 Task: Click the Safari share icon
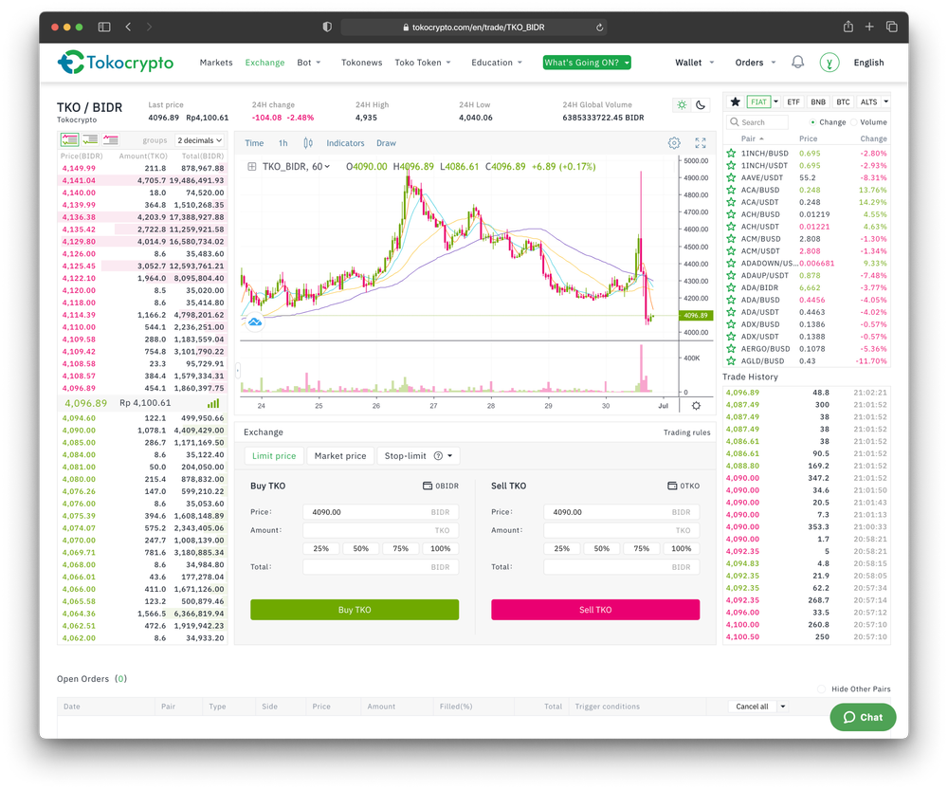point(848,27)
